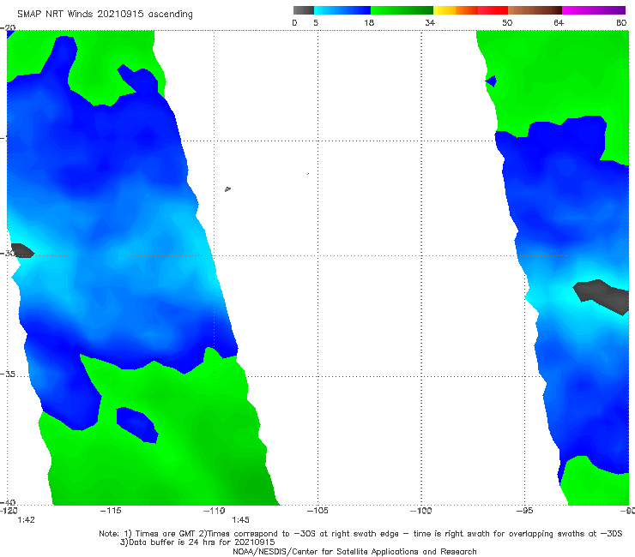This screenshot has height=557, width=635.
Task: Select the magenta-purple segment of the color bar
Action: tap(594, 10)
